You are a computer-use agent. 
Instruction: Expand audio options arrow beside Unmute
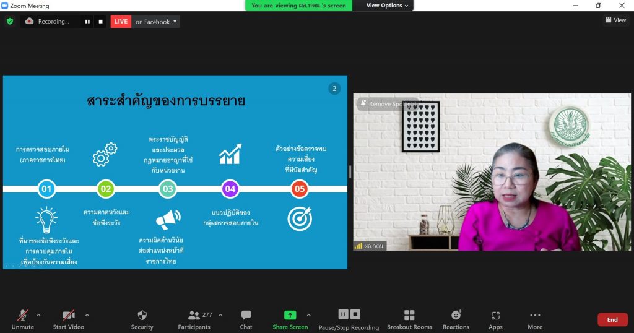38,314
